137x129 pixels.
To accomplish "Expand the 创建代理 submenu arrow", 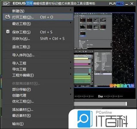I will [x=71, y=94].
